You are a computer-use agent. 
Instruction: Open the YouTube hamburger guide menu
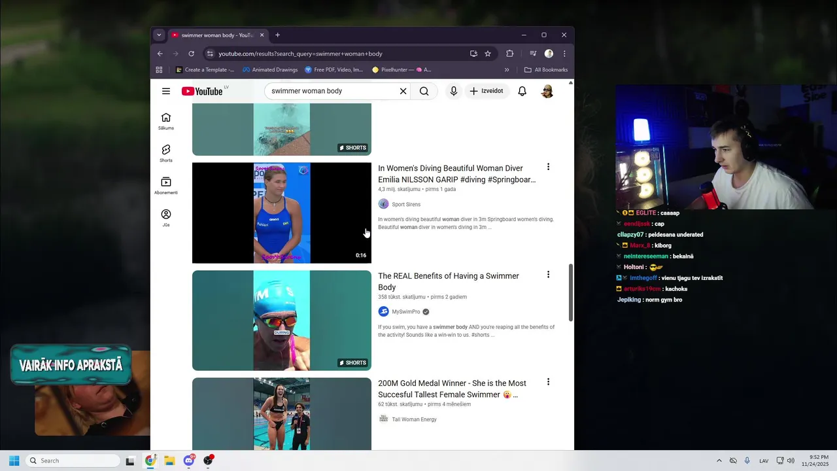166,91
